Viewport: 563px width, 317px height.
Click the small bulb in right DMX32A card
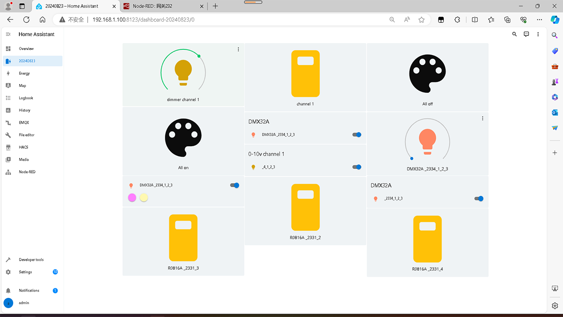point(376,199)
